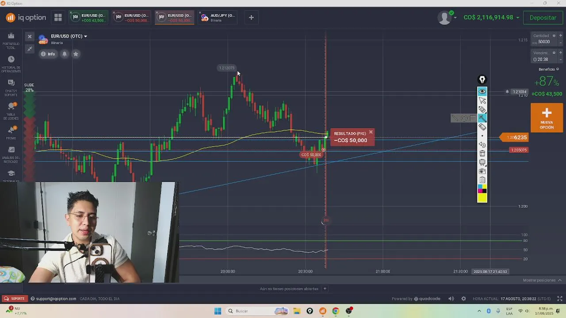
Task: Choose the line thickness dot
Action: pyautogui.click(x=482, y=136)
